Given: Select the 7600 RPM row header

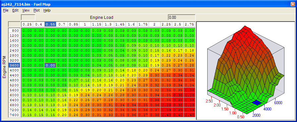Looking at the screenshot, I should (x=15, y=115).
